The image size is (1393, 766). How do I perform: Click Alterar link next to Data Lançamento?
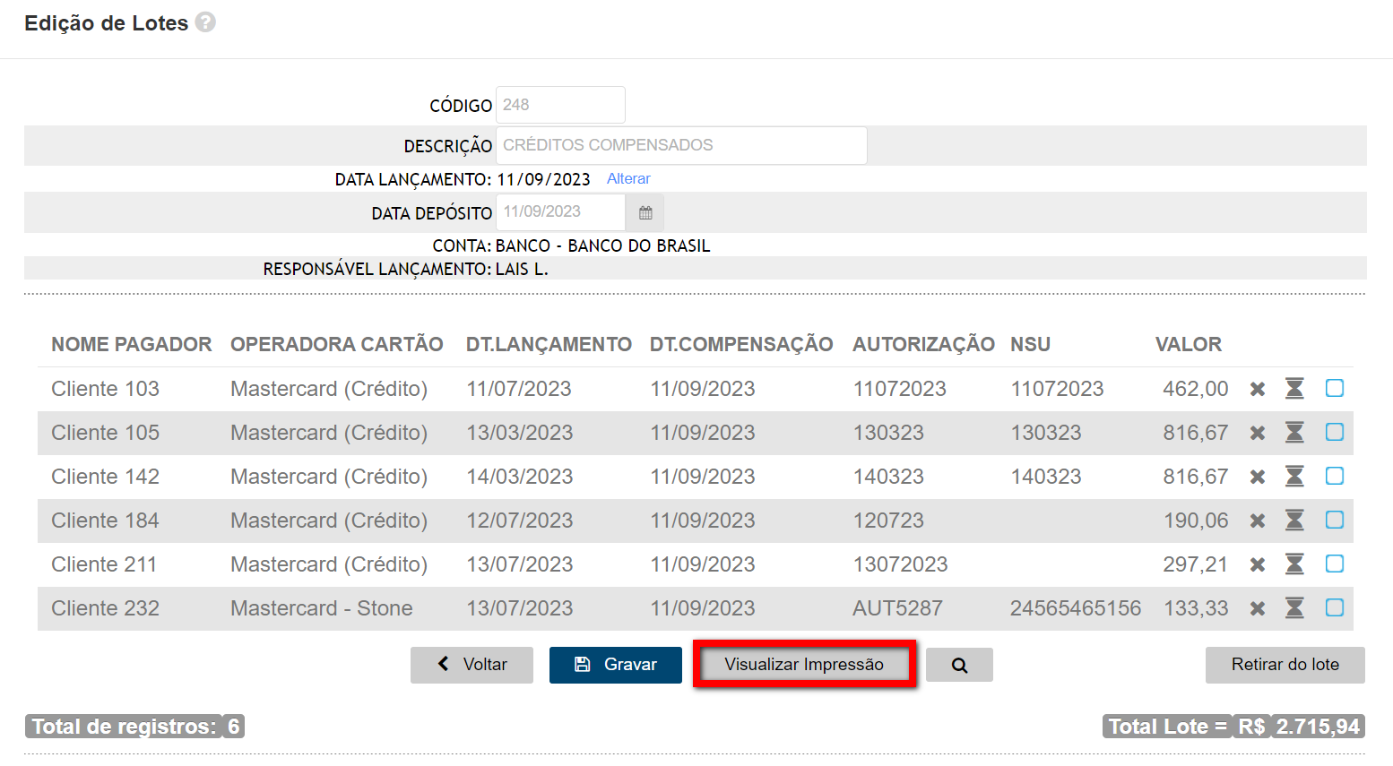click(x=628, y=179)
